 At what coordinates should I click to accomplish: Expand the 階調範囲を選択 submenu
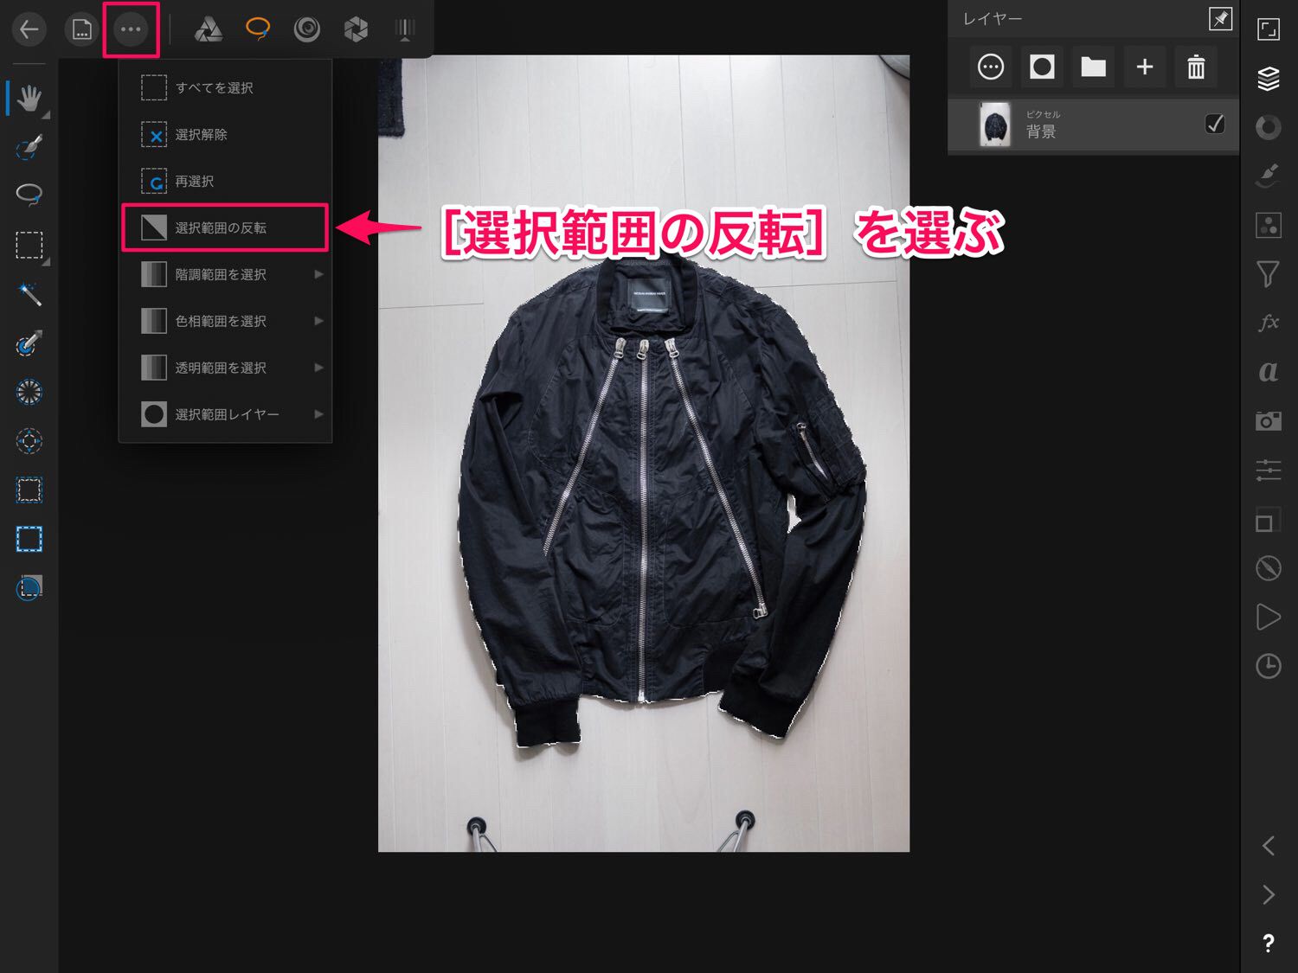click(x=318, y=274)
